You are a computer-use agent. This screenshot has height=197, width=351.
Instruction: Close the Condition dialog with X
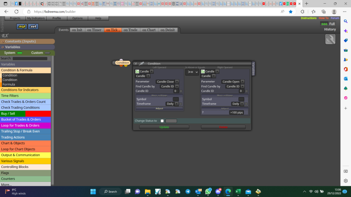coord(136,64)
